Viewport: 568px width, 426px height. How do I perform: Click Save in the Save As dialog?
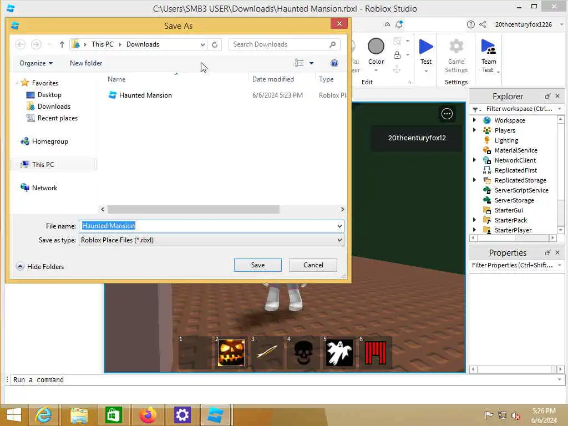coord(257,265)
